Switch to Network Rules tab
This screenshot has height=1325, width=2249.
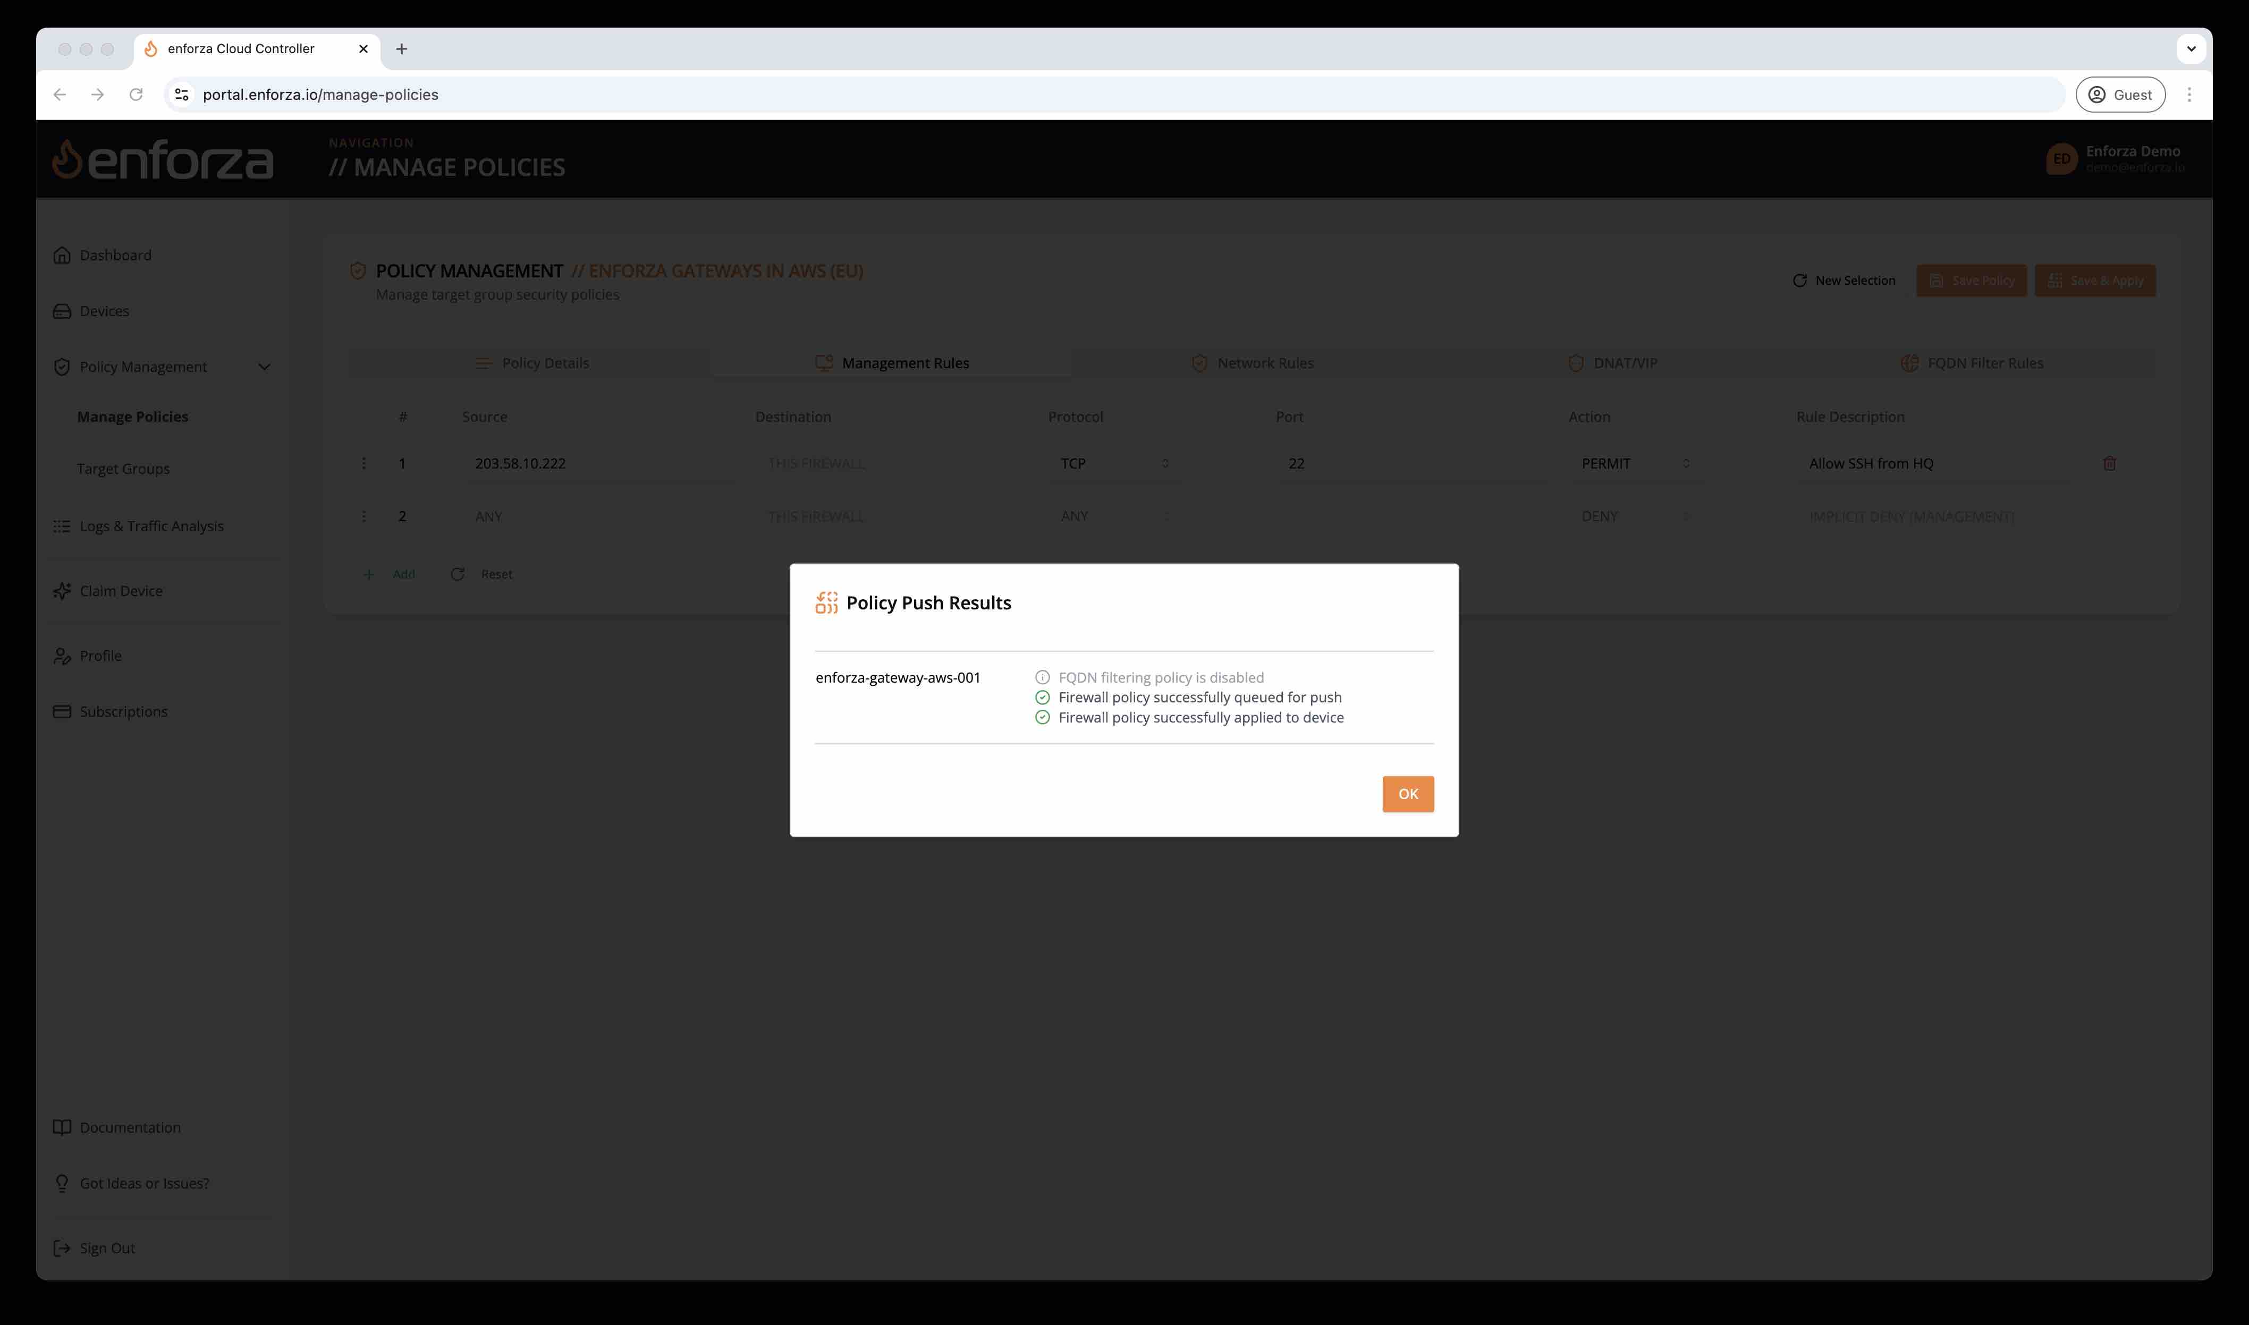[x=1253, y=363]
